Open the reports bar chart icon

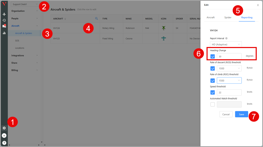[4, 33]
